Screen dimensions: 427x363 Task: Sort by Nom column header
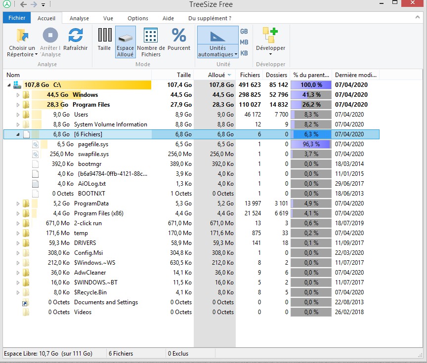coord(77,75)
